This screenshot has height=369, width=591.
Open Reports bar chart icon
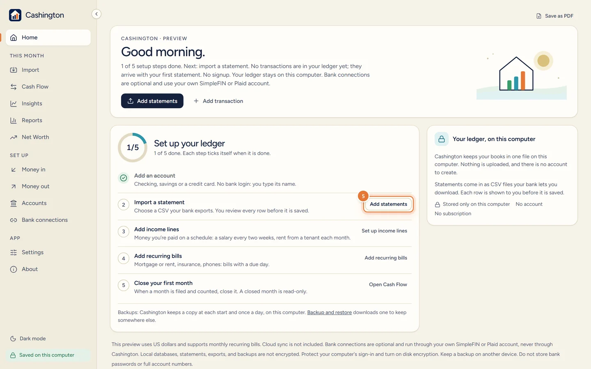pos(14,121)
